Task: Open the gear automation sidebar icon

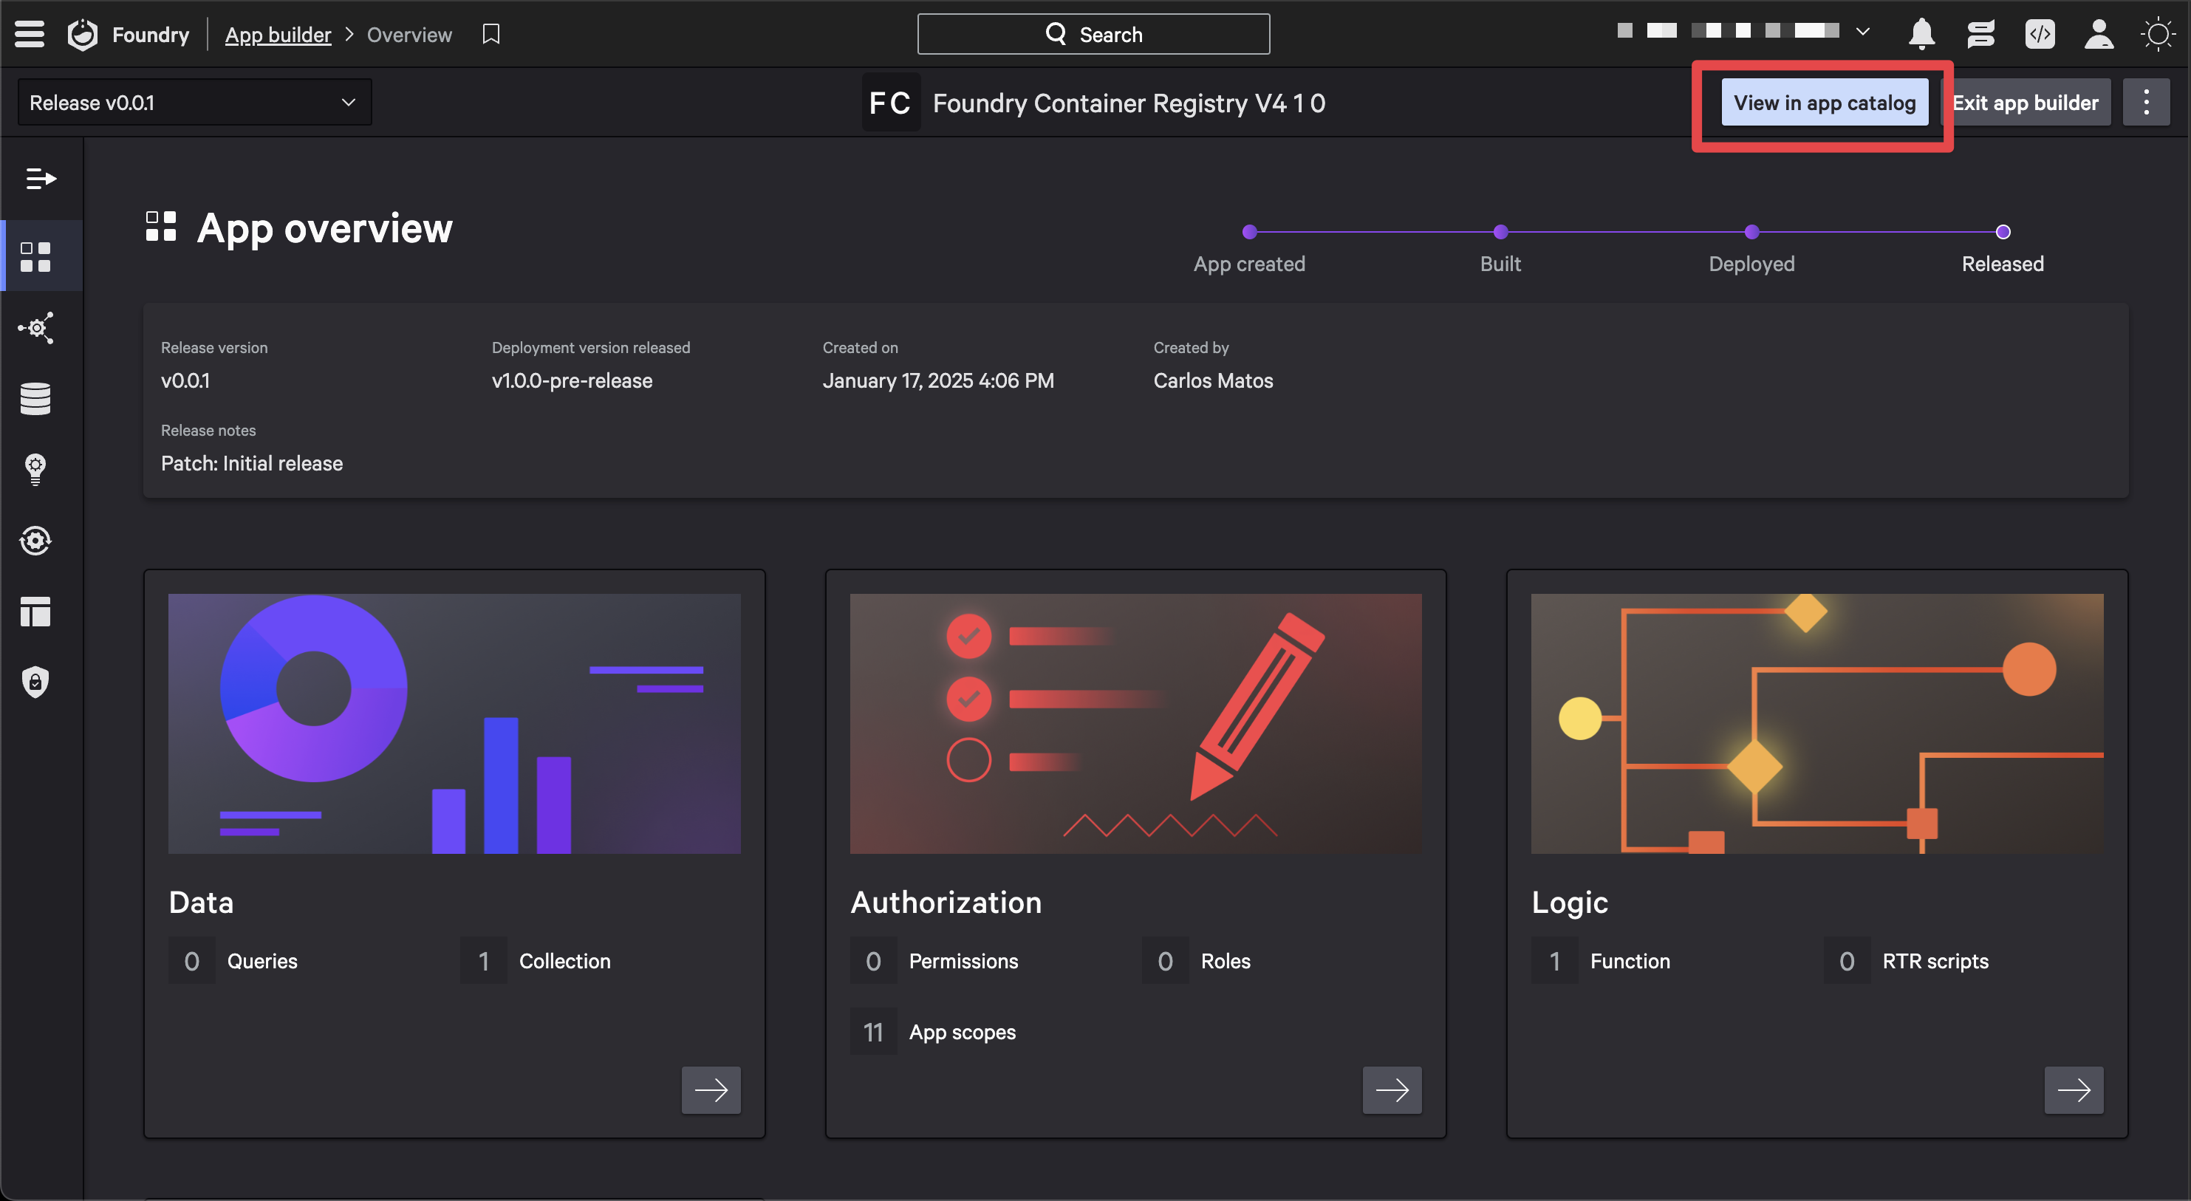Action: [35, 541]
